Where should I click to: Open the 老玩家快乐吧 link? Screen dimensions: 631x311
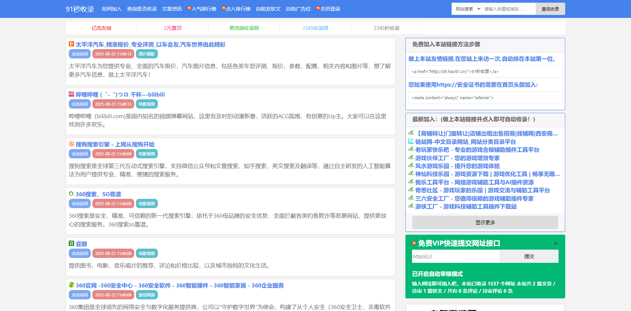coord(477,150)
